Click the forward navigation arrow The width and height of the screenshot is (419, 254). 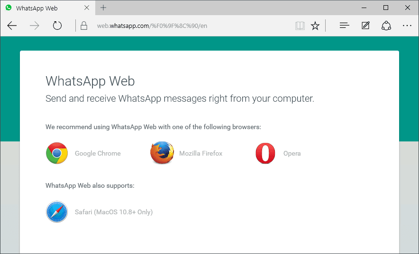[35, 26]
